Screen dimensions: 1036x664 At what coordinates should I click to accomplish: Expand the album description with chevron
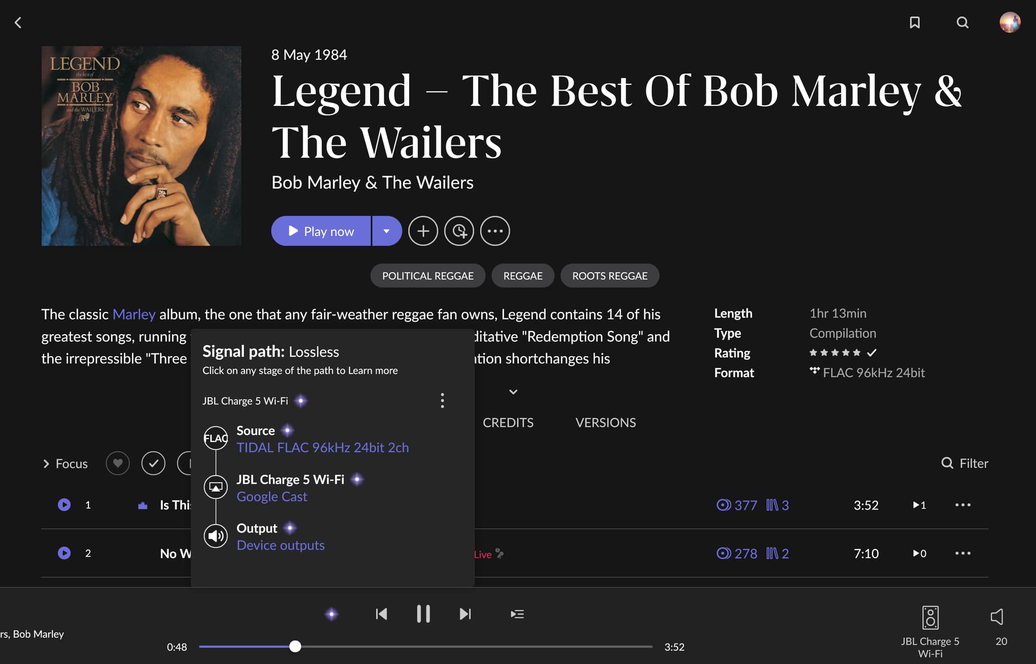[513, 392]
